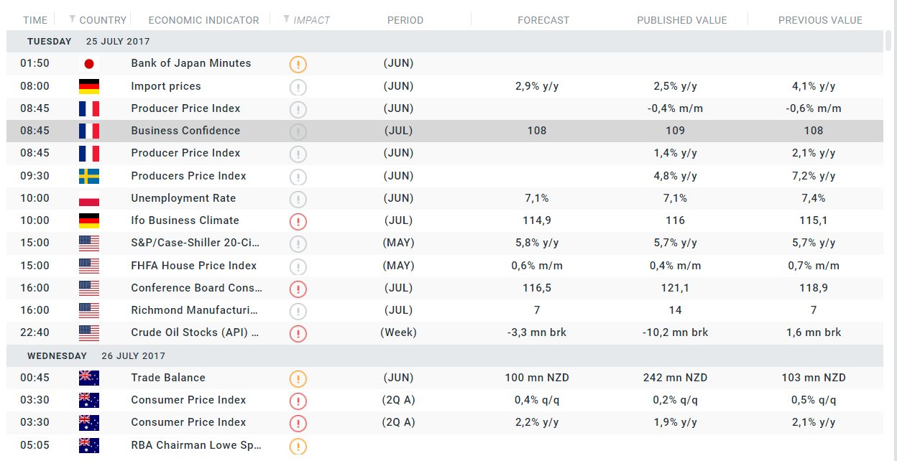Open the Business Confidence indicator row
Screen dimensions: 897x461
[185, 131]
